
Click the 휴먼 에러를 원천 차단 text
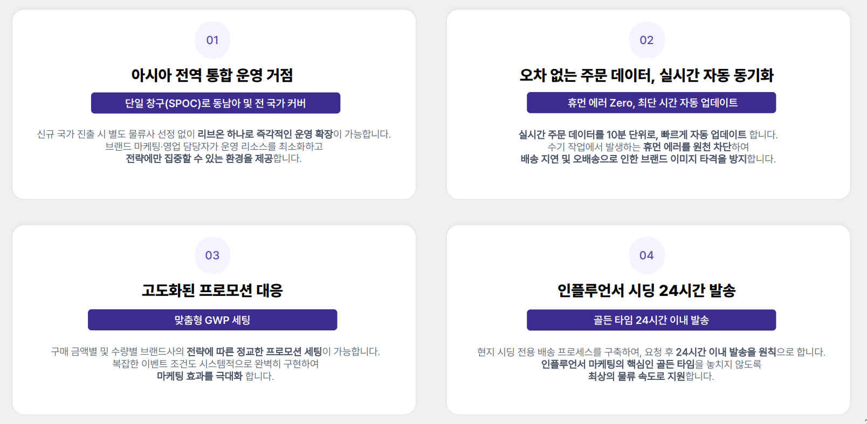(687, 146)
